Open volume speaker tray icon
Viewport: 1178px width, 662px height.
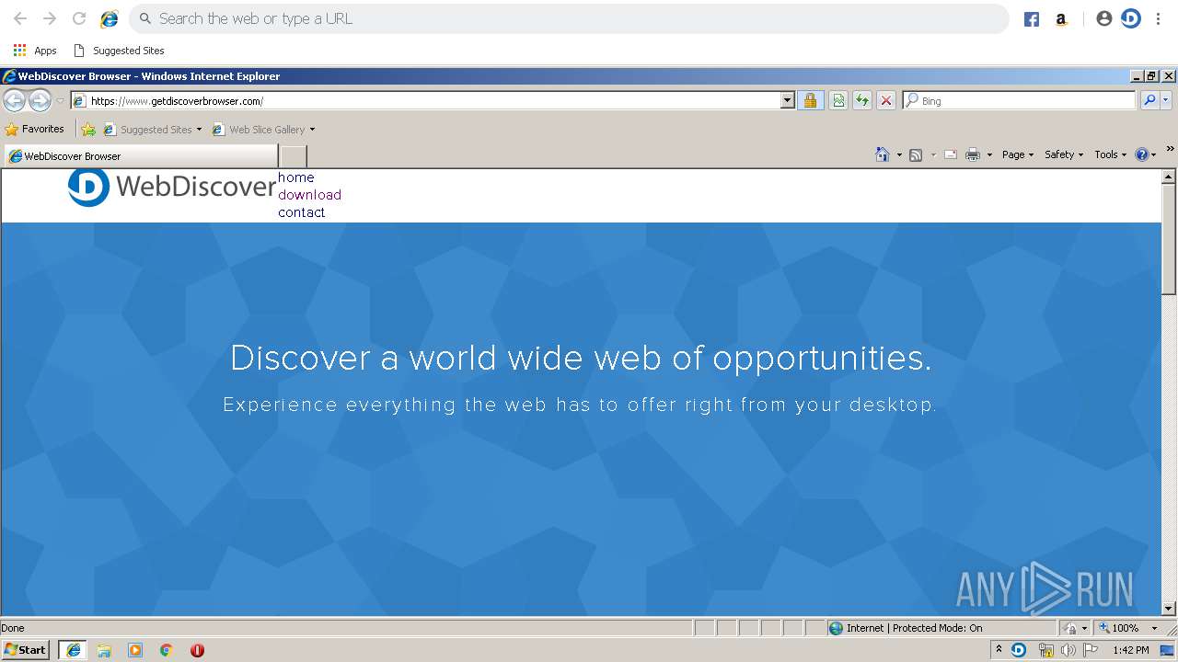(1068, 650)
